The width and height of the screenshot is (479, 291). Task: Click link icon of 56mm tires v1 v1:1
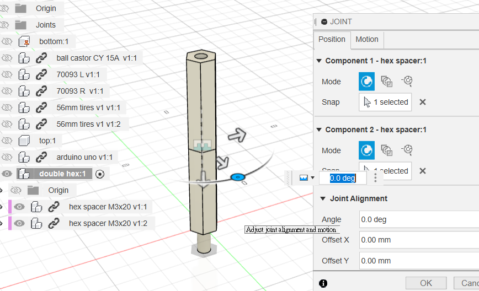[41, 107]
